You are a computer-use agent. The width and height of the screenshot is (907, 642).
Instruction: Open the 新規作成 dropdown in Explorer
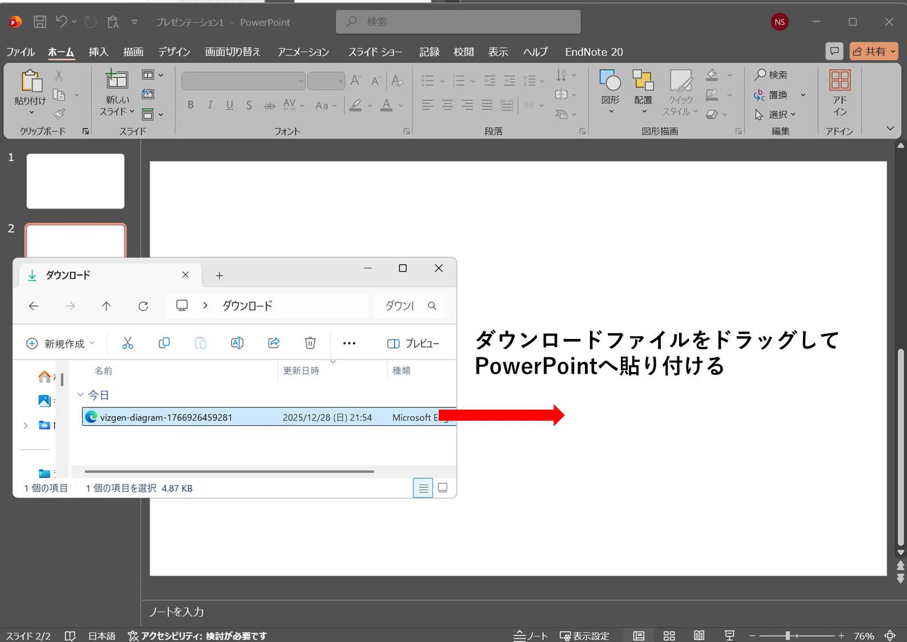coord(60,344)
